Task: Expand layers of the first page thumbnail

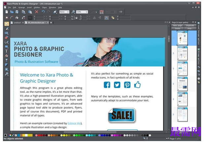Action: point(173,38)
